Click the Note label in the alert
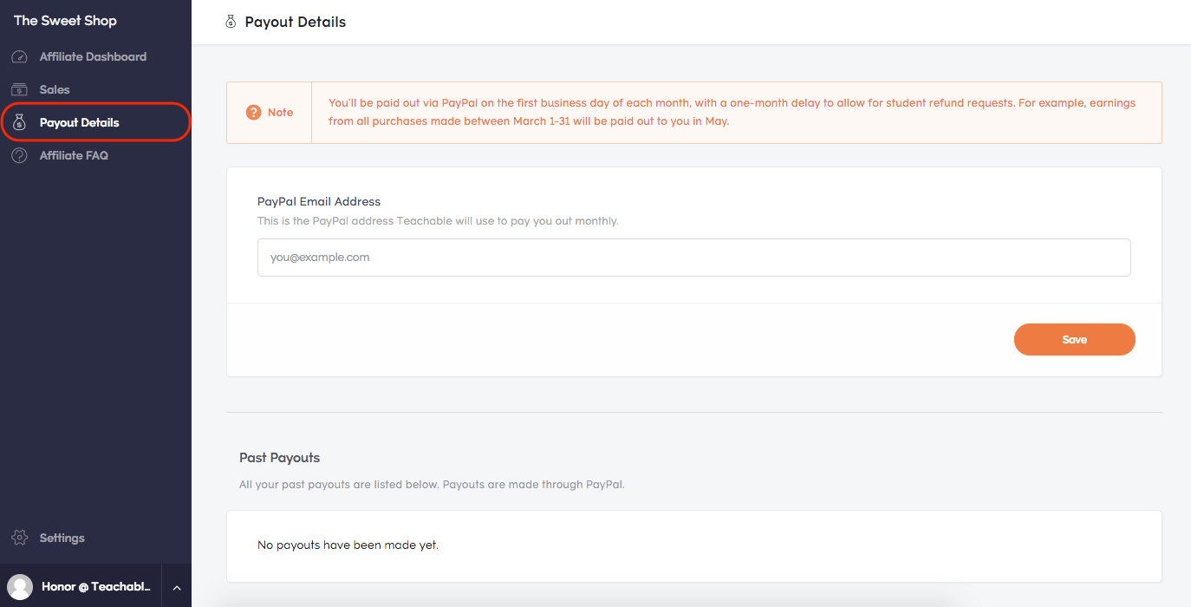The image size is (1191, 607). 280,113
